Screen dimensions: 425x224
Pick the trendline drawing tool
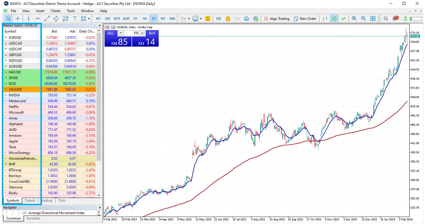[47, 19]
